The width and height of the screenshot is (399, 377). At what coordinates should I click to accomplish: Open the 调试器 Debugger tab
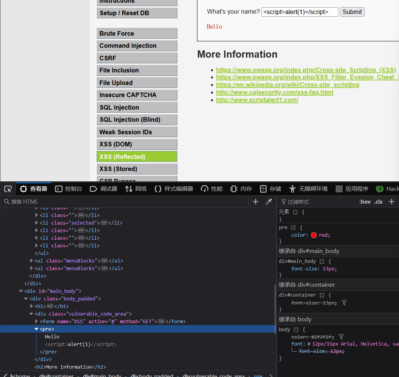click(103, 189)
